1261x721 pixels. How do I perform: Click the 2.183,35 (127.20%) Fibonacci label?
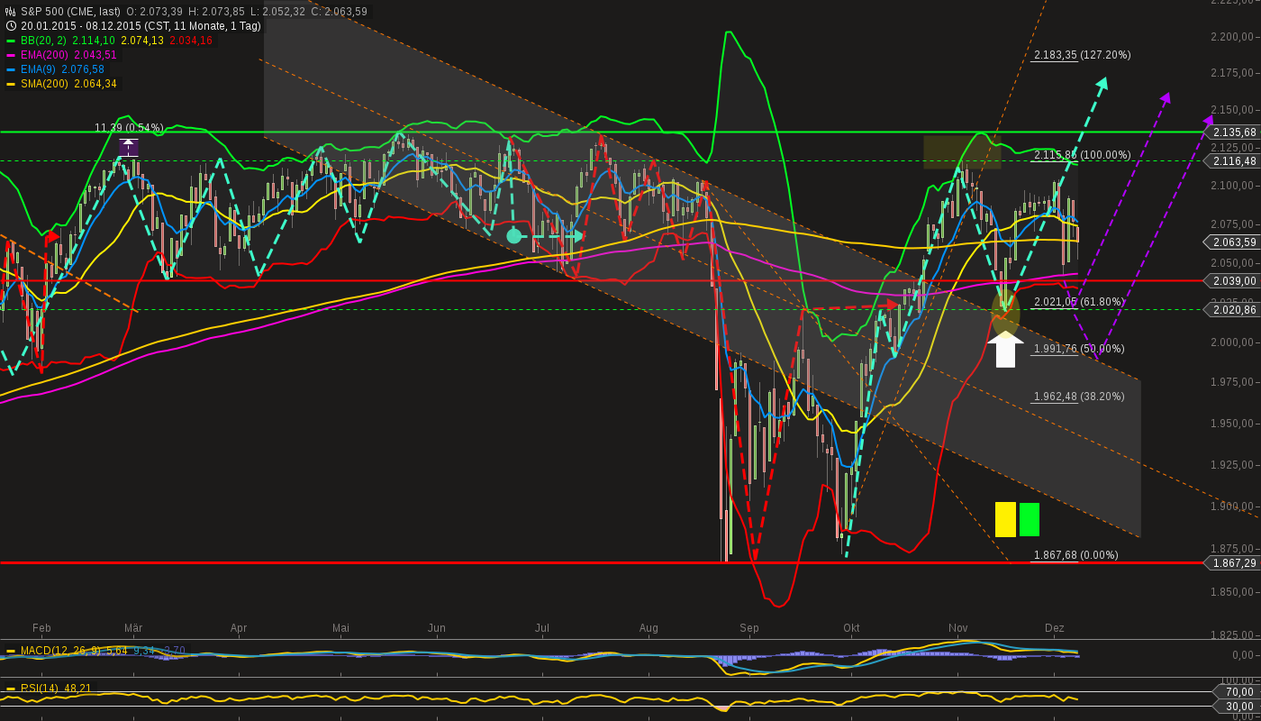click(x=1082, y=55)
